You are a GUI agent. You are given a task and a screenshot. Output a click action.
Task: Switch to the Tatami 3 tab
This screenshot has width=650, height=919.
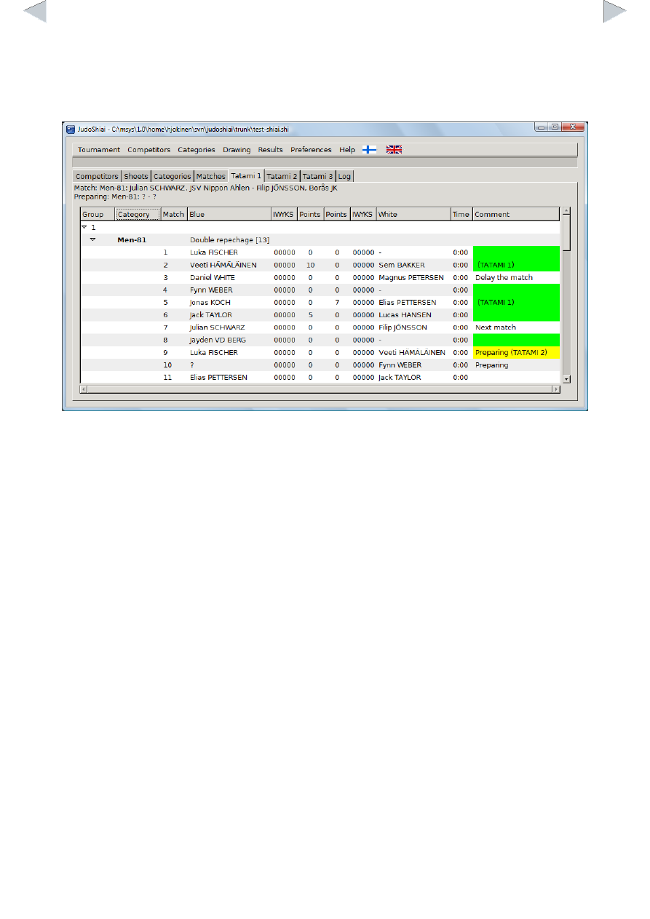[317, 176]
